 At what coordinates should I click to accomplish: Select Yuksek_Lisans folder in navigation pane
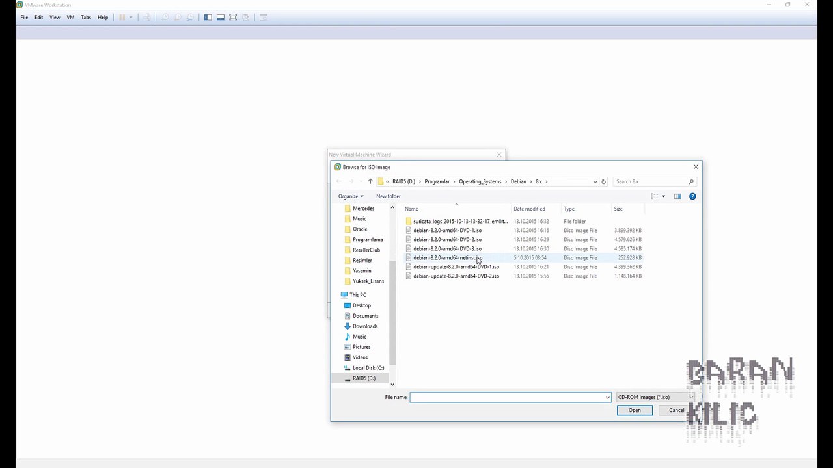368,281
